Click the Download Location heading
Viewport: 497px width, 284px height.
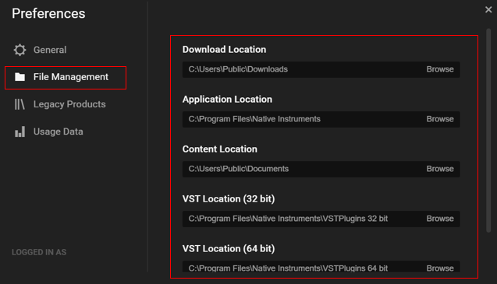(x=224, y=50)
